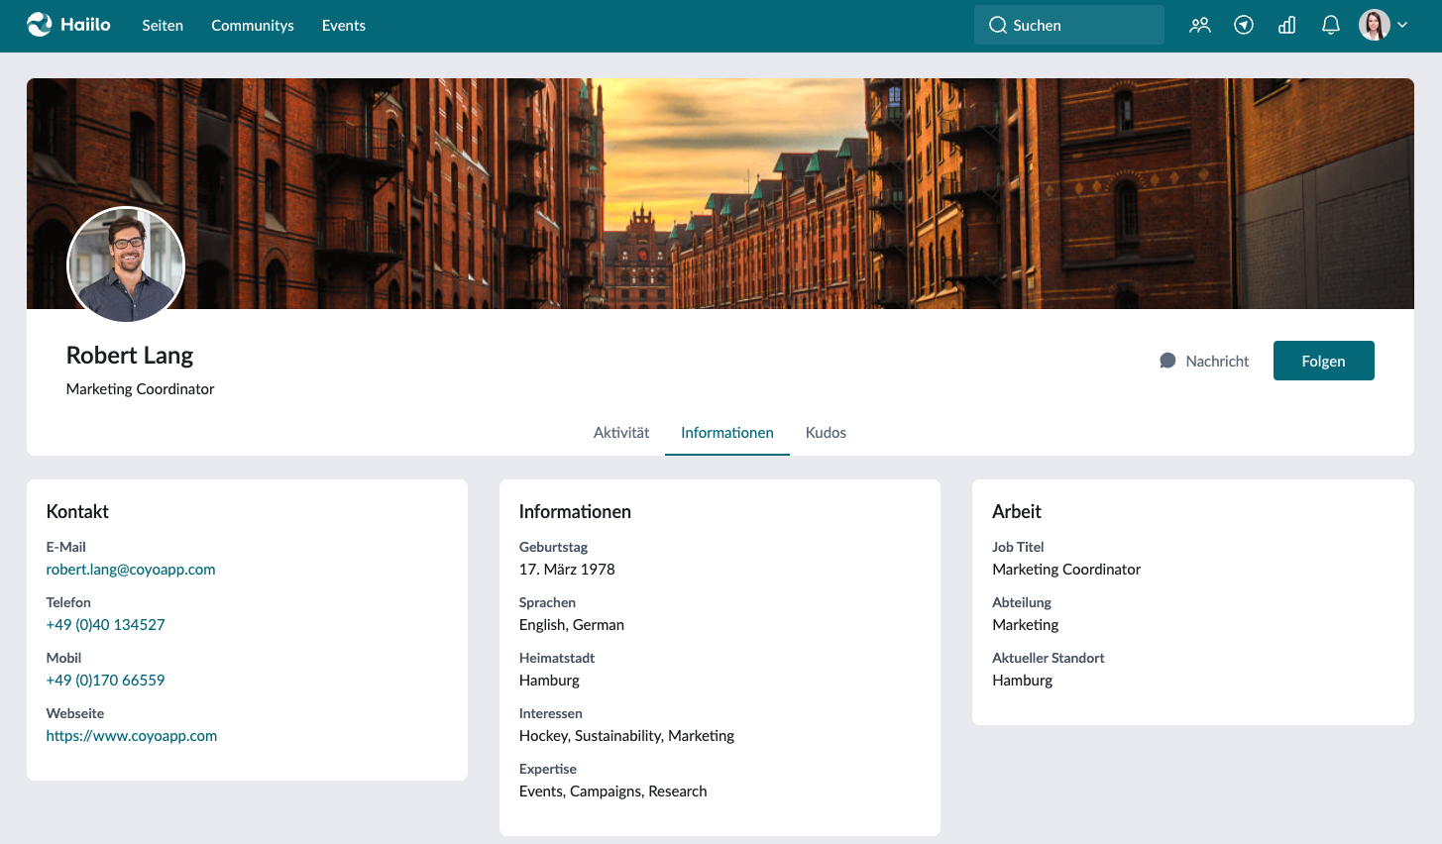The image size is (1442, 844).
Task: Click the user avatar in header
Action: tap(1375, 26)
